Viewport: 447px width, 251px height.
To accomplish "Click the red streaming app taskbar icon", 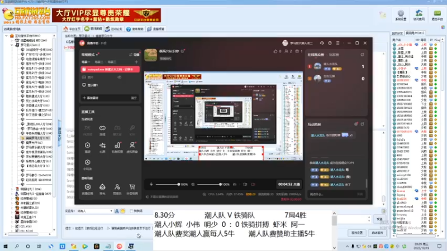I will (x=119, y=247).
